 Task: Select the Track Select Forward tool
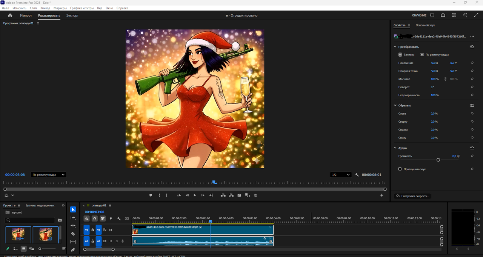[x=73, y=218]
